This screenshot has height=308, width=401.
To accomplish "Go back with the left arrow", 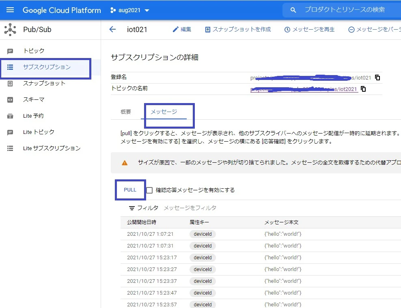I will (x=112, y=29).
